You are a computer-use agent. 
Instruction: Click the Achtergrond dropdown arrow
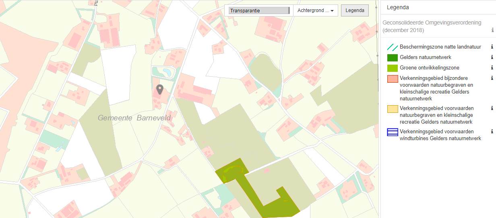tap(332, 11)
